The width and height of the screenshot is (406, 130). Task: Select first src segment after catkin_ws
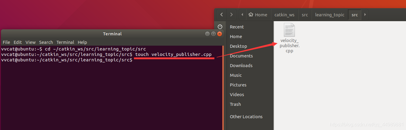(x=305, y=15)
